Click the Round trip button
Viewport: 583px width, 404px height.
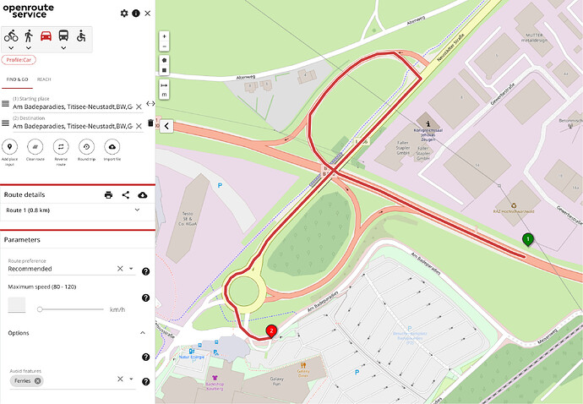coord(87,150)
